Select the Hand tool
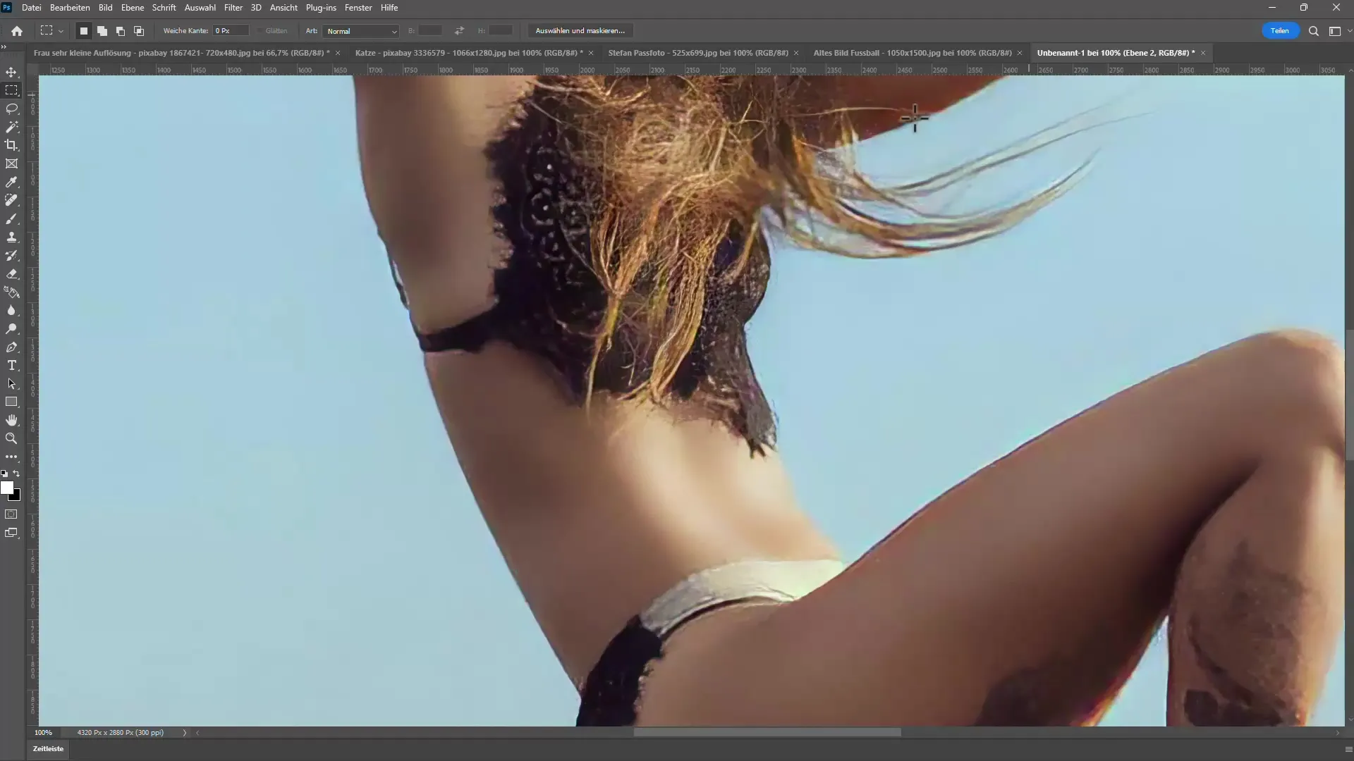1354x761 pixels. (12, 420)
